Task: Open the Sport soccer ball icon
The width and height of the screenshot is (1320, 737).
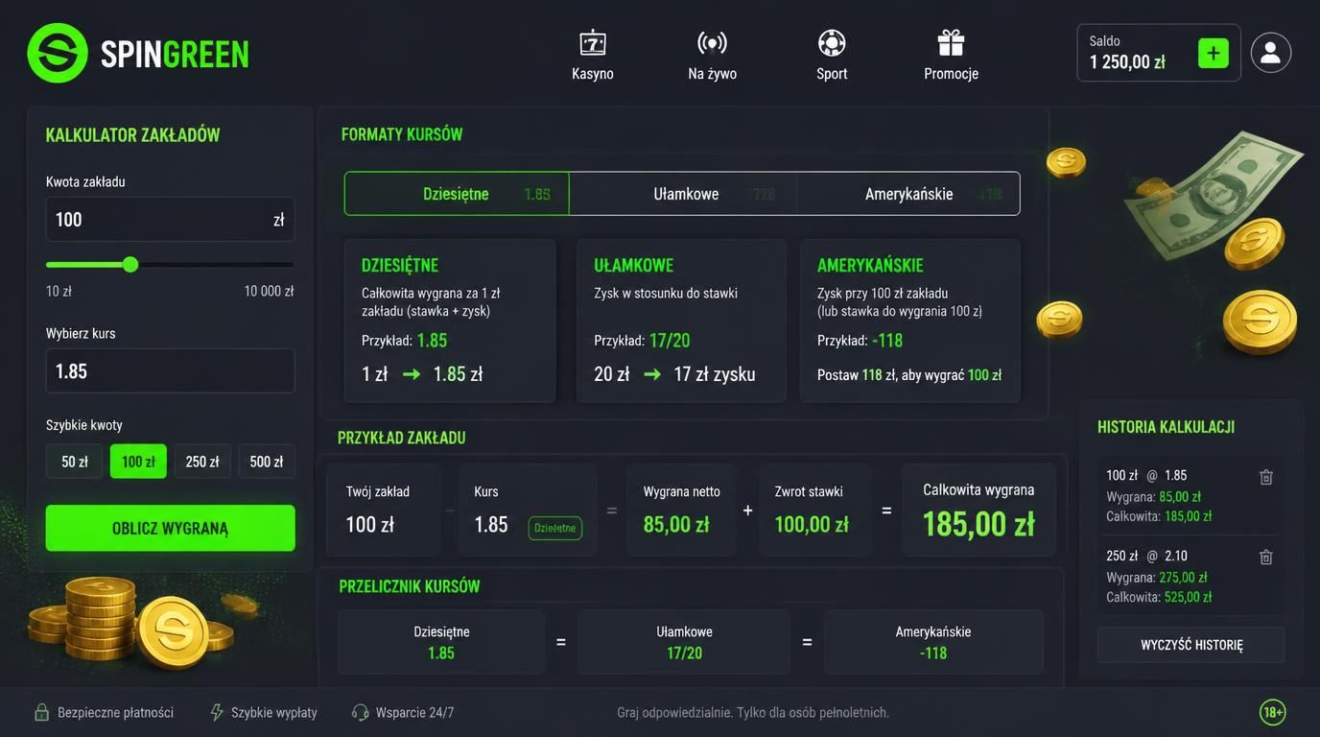Action: pos(832,42)
